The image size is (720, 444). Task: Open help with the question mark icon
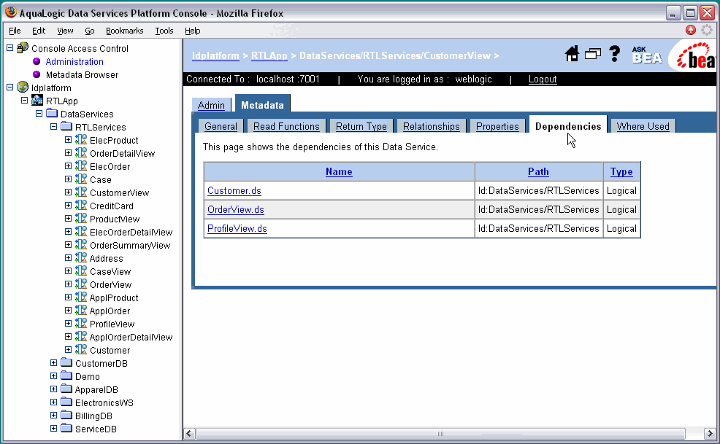tap(614, 54)
